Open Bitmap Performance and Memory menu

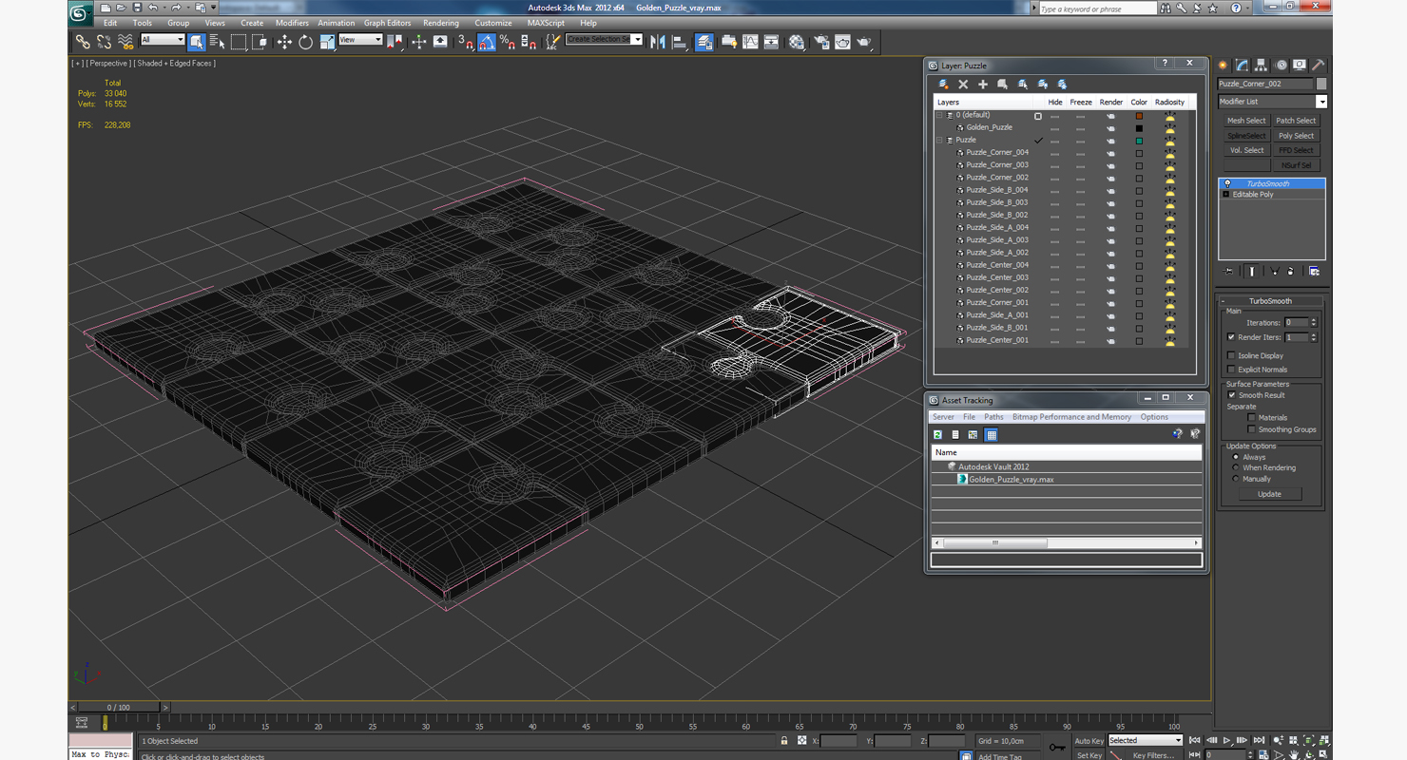tap(1071, 417)
